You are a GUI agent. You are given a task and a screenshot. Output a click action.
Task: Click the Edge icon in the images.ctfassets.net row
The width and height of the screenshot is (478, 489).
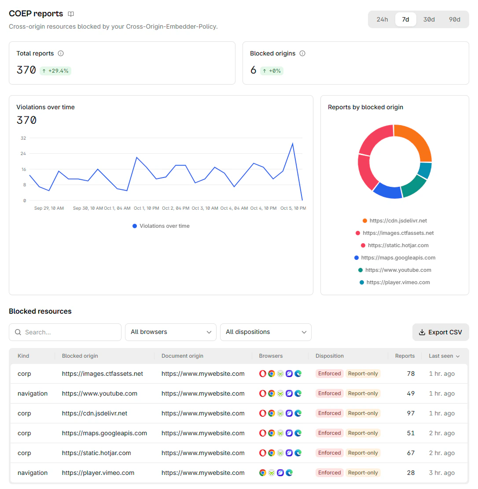point(298,374)
